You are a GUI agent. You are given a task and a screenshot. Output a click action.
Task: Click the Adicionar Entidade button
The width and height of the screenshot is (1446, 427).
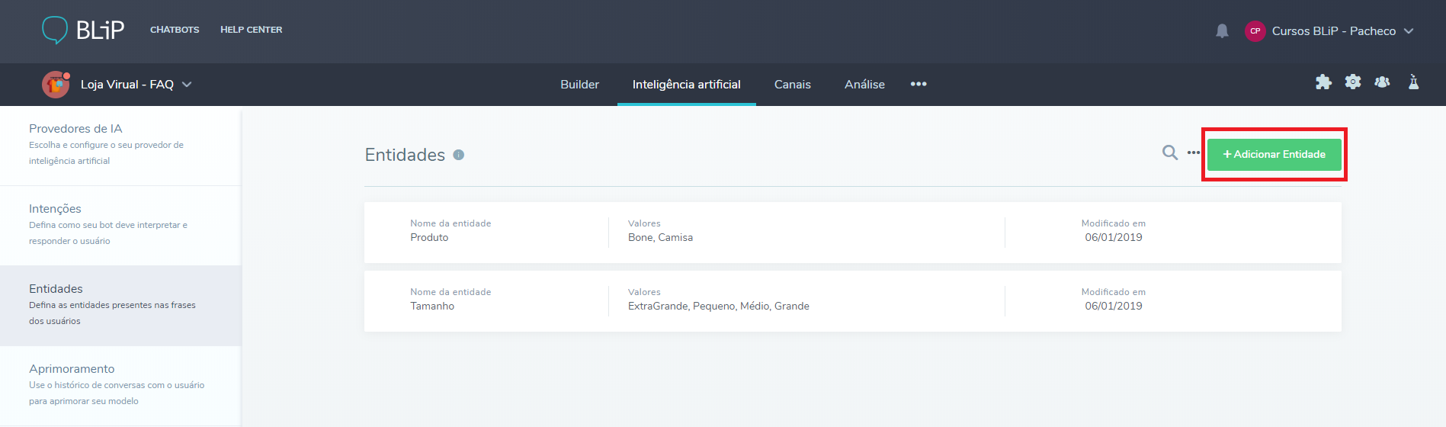pyautogui.click(x=1274, y=154)
